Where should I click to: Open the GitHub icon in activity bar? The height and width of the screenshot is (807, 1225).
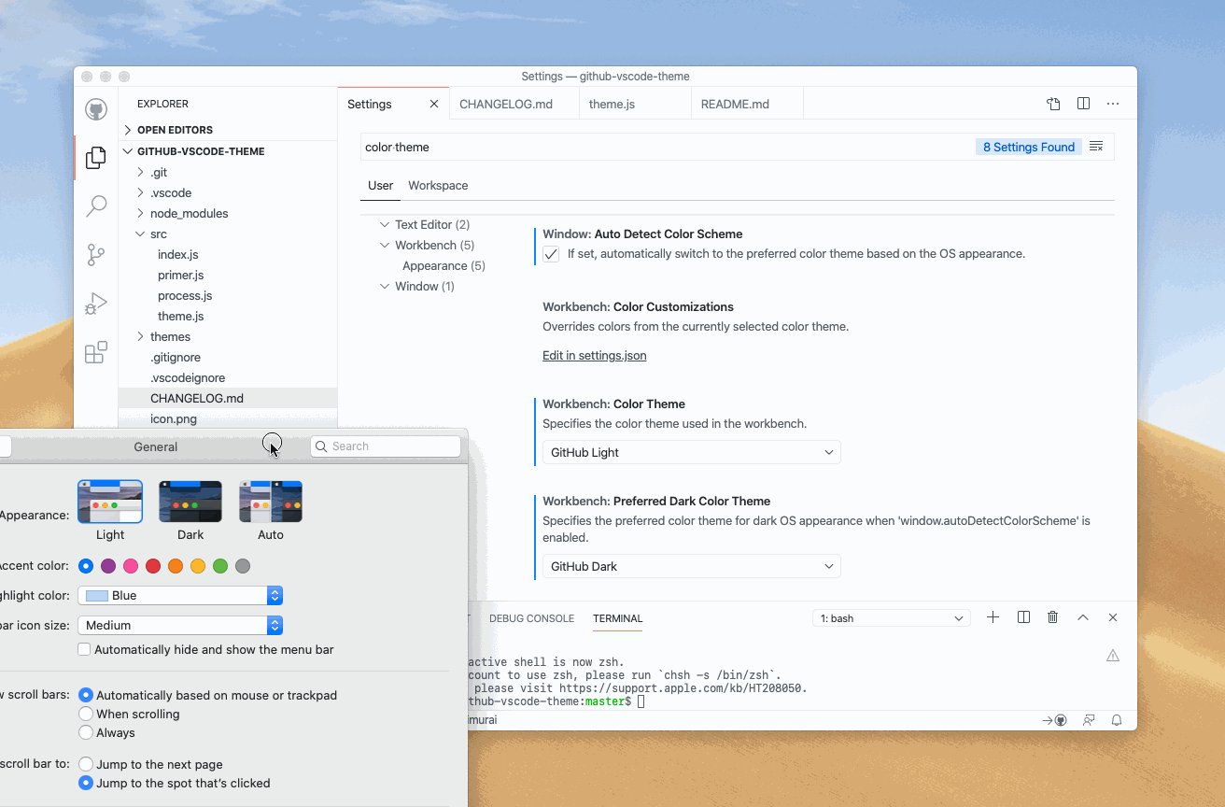click(95, 110)
